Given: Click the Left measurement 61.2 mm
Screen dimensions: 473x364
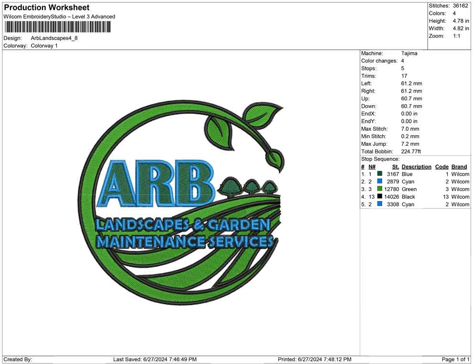Looking at the screenshot, I should 411,84.
